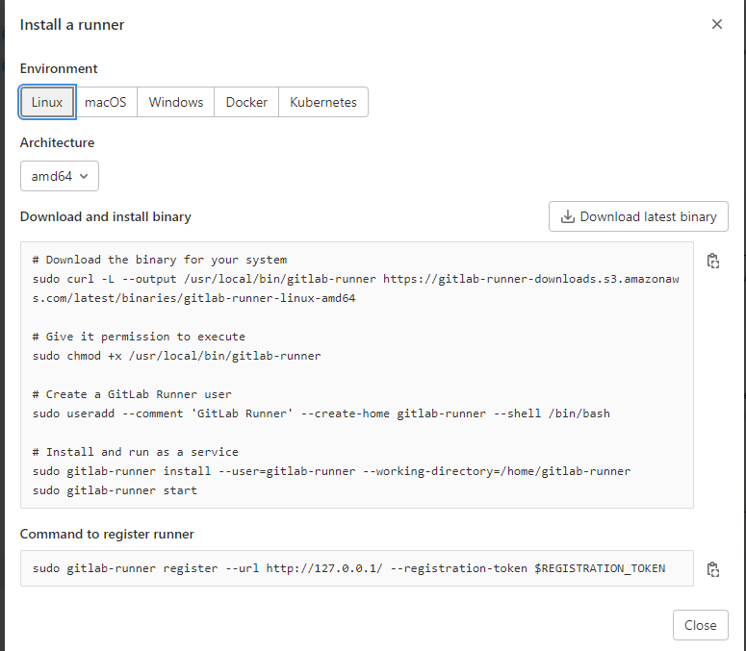Click the '# Download the binary for your system' comment
The image size is (746, 651).
click(160, 260)
